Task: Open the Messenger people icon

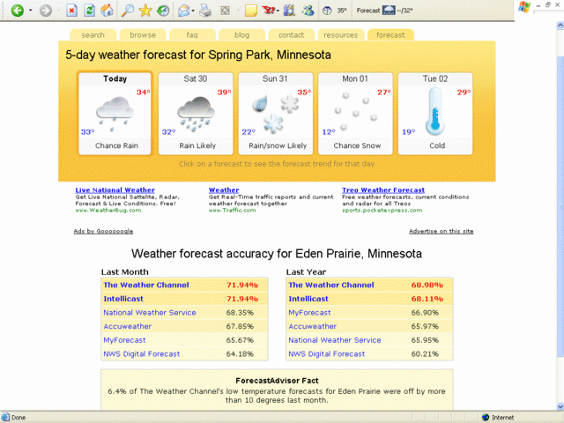Action: [308, 11]
